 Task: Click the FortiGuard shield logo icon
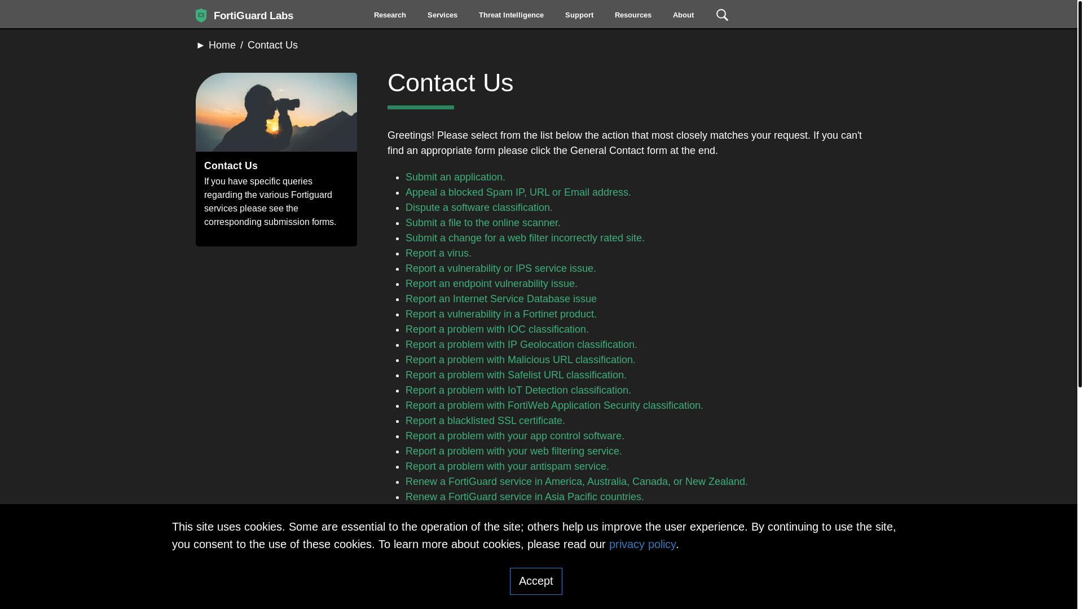point(201,15)
